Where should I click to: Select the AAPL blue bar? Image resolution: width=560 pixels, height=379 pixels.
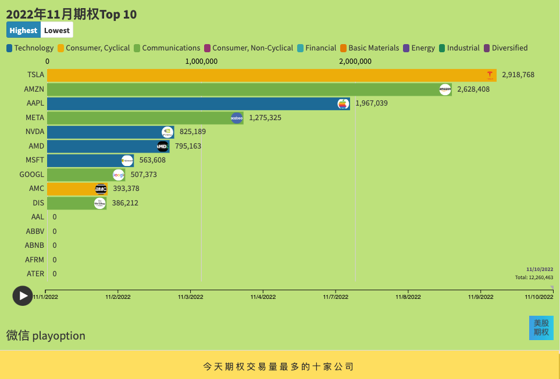click(x=198, y=104)
